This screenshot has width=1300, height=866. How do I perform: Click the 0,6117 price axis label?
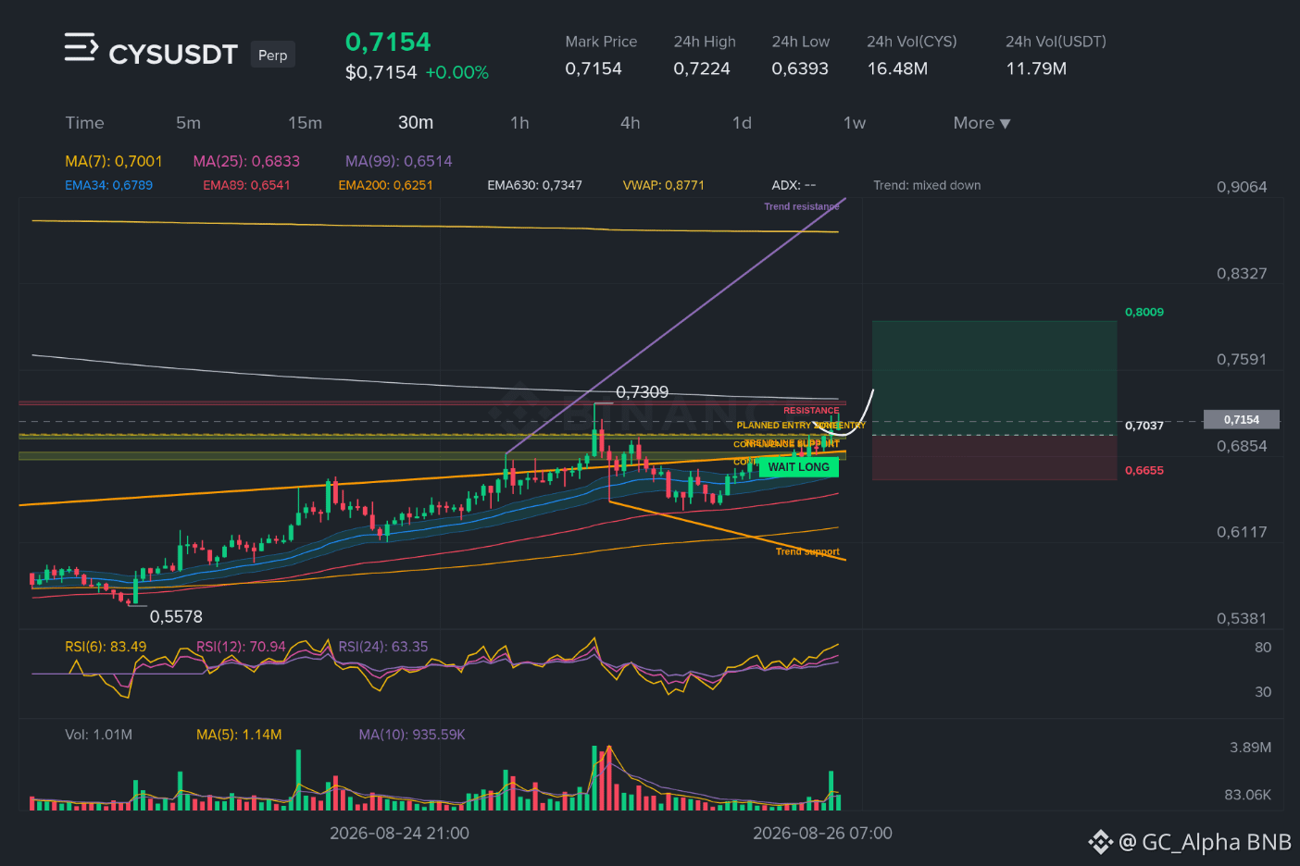(1242, 532)
